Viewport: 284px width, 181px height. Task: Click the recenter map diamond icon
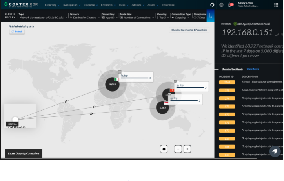[164, 149]
